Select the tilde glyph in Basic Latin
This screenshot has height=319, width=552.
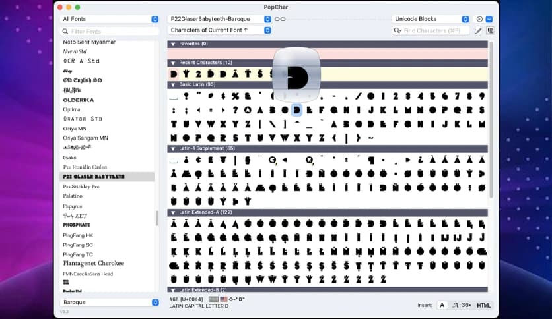370,138
